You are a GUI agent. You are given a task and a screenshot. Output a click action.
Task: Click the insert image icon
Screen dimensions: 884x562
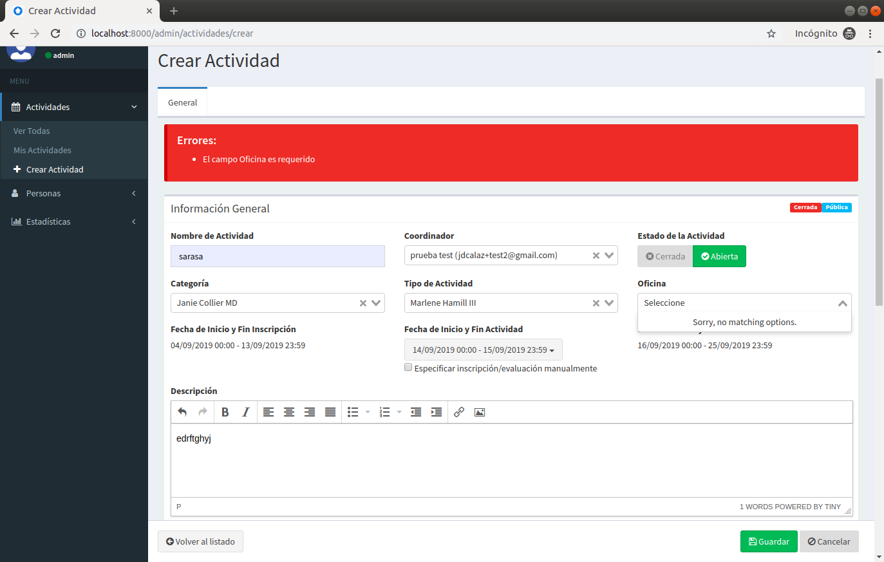pyautogui.click(x=479, y=411)
